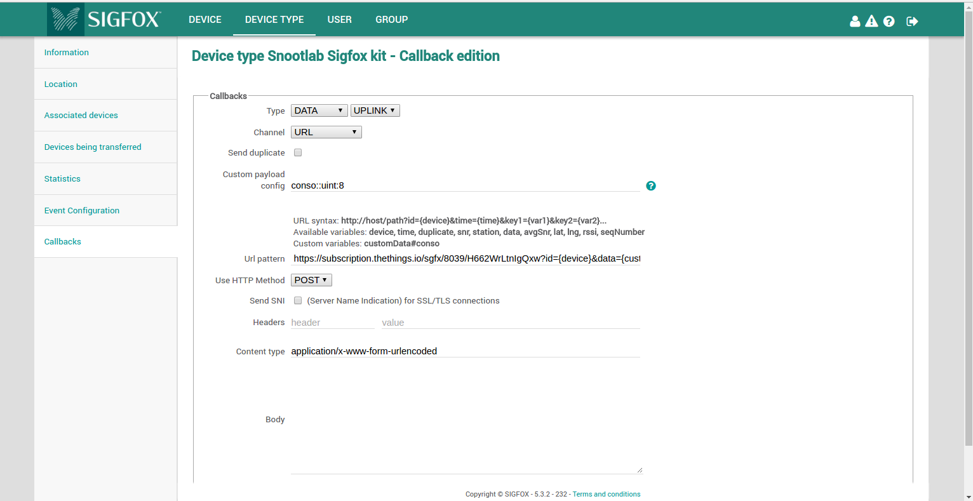Click the scrollbar down arrow

coord(969,497)
